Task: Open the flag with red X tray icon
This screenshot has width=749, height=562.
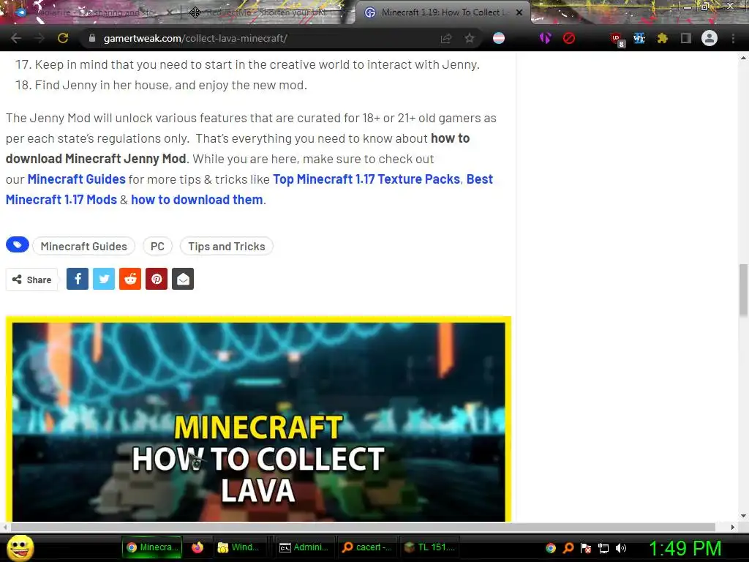Action: pyautogui.click(x=586, y=548)
